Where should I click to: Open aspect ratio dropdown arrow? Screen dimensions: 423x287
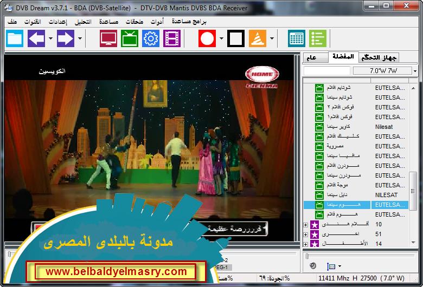[339, 266]
